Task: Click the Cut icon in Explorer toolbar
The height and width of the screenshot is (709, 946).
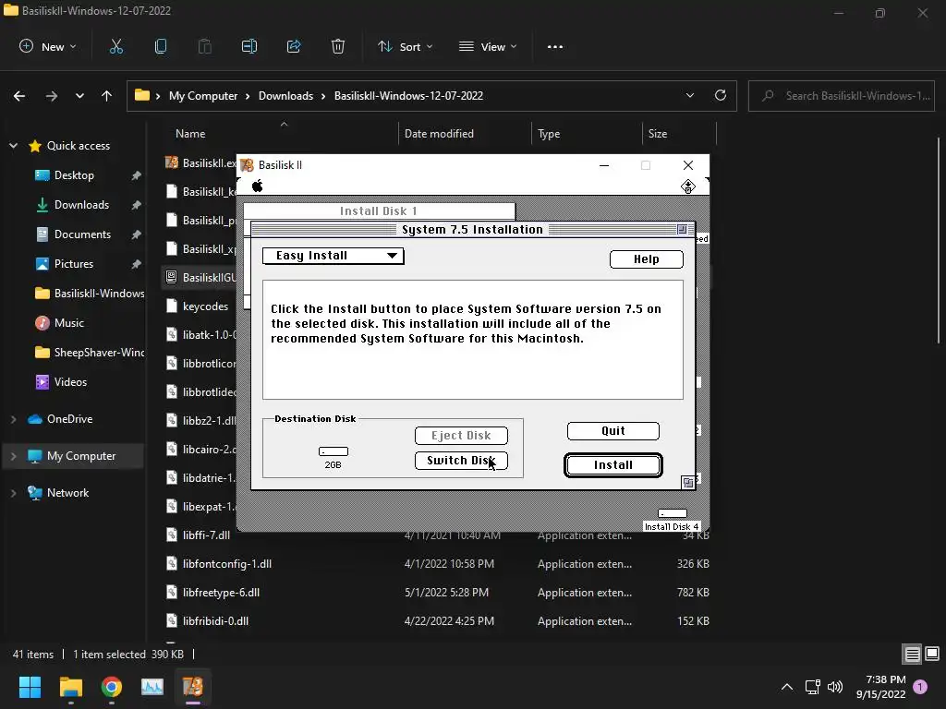Action: [x=116, y=46]
